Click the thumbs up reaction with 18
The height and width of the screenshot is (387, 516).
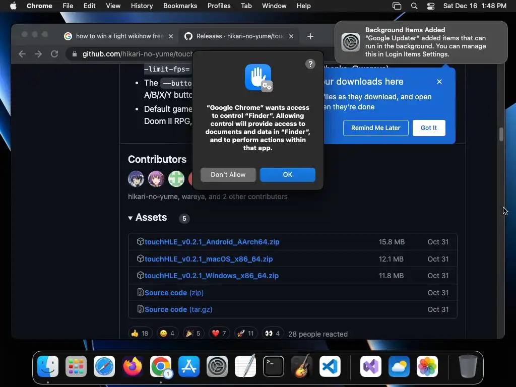tap(140, 334)
